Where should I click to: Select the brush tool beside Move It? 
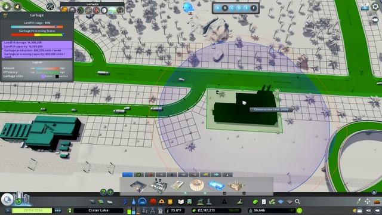pos(359,201)
